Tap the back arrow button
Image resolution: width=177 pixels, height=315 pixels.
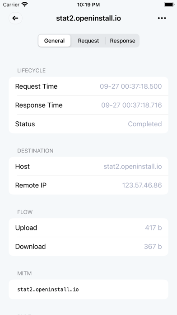[x=15, y=18]
